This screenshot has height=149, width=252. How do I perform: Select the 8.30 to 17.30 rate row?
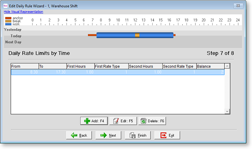[117, 72]
